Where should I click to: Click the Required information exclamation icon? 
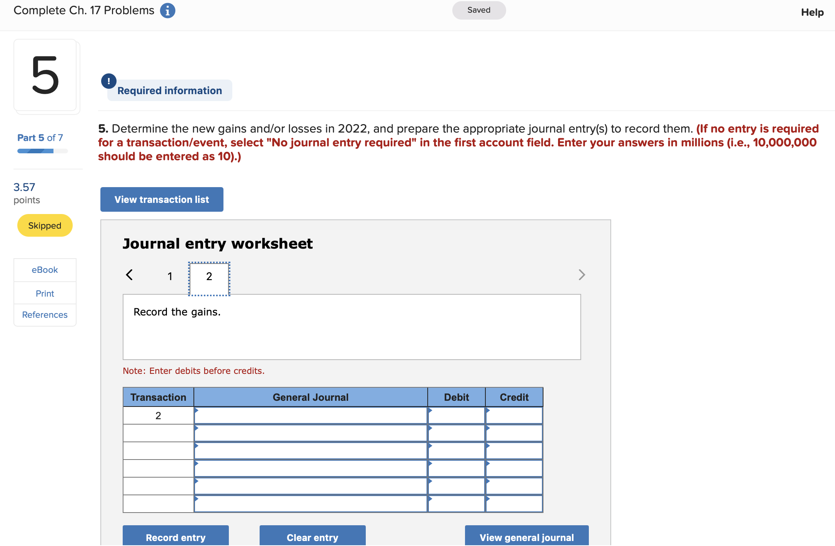(x=109, y=81)
